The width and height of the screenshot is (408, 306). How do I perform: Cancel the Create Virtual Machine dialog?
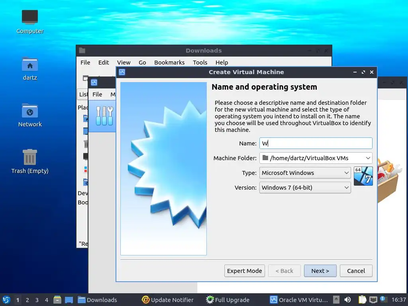tap(356, 271)
